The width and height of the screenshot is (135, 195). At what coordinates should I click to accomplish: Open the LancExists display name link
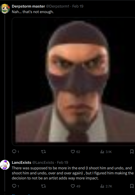click(x=22, y=163)
